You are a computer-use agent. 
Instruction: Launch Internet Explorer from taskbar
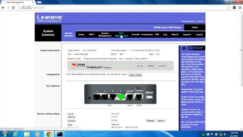[x=16, y=134]
